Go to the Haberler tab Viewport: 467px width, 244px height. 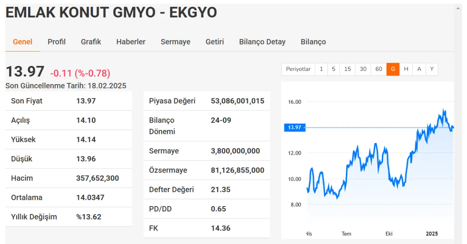pyautogui.click(x=131, y=42)
